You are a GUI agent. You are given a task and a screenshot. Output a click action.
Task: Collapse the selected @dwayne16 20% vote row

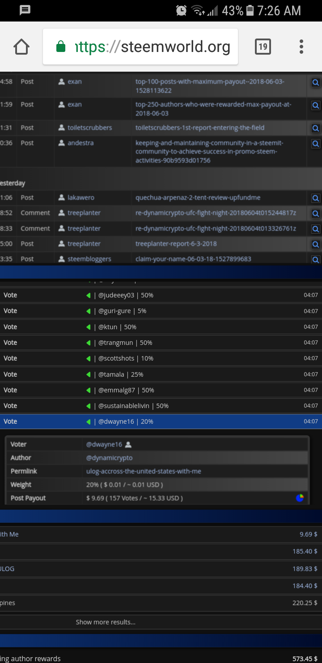point(161,422)
